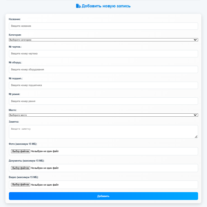Expand the Место dropdown list
Image resolution: width=207 pixels, height=207 pixels.
tap(103, 115)
